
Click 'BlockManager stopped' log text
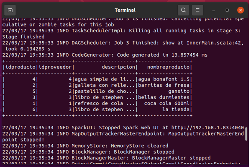click(x=144, y=152)
